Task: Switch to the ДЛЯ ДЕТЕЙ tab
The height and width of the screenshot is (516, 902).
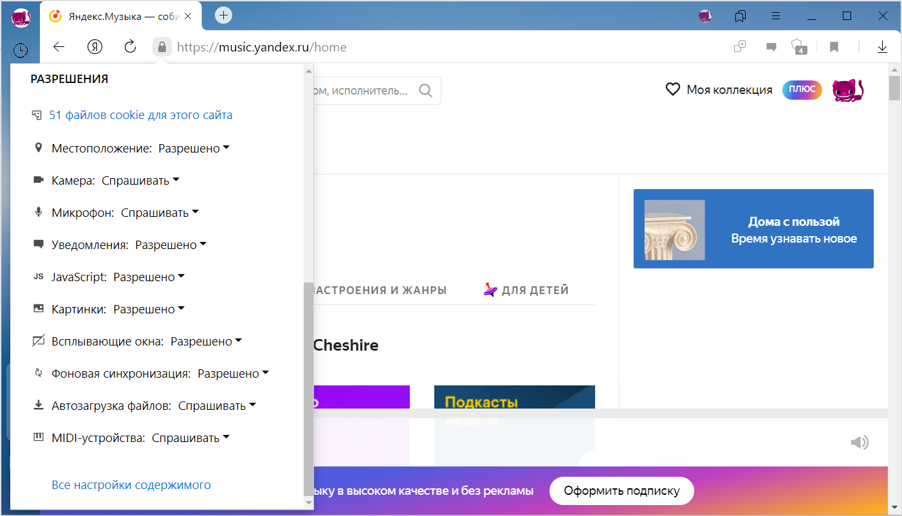Action: click(526, 290)
